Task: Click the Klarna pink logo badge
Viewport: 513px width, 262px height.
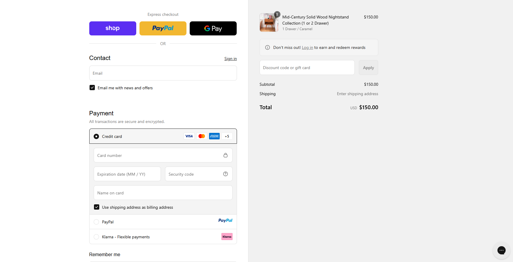Action: (x=227, y=237)
